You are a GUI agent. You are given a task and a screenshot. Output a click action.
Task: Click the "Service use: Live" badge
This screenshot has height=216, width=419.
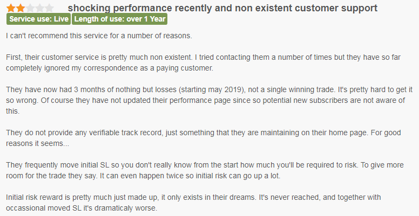[x=38, y=19]
